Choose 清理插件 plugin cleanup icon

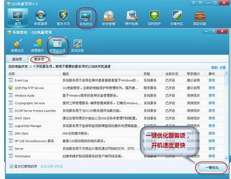(37, 46)
